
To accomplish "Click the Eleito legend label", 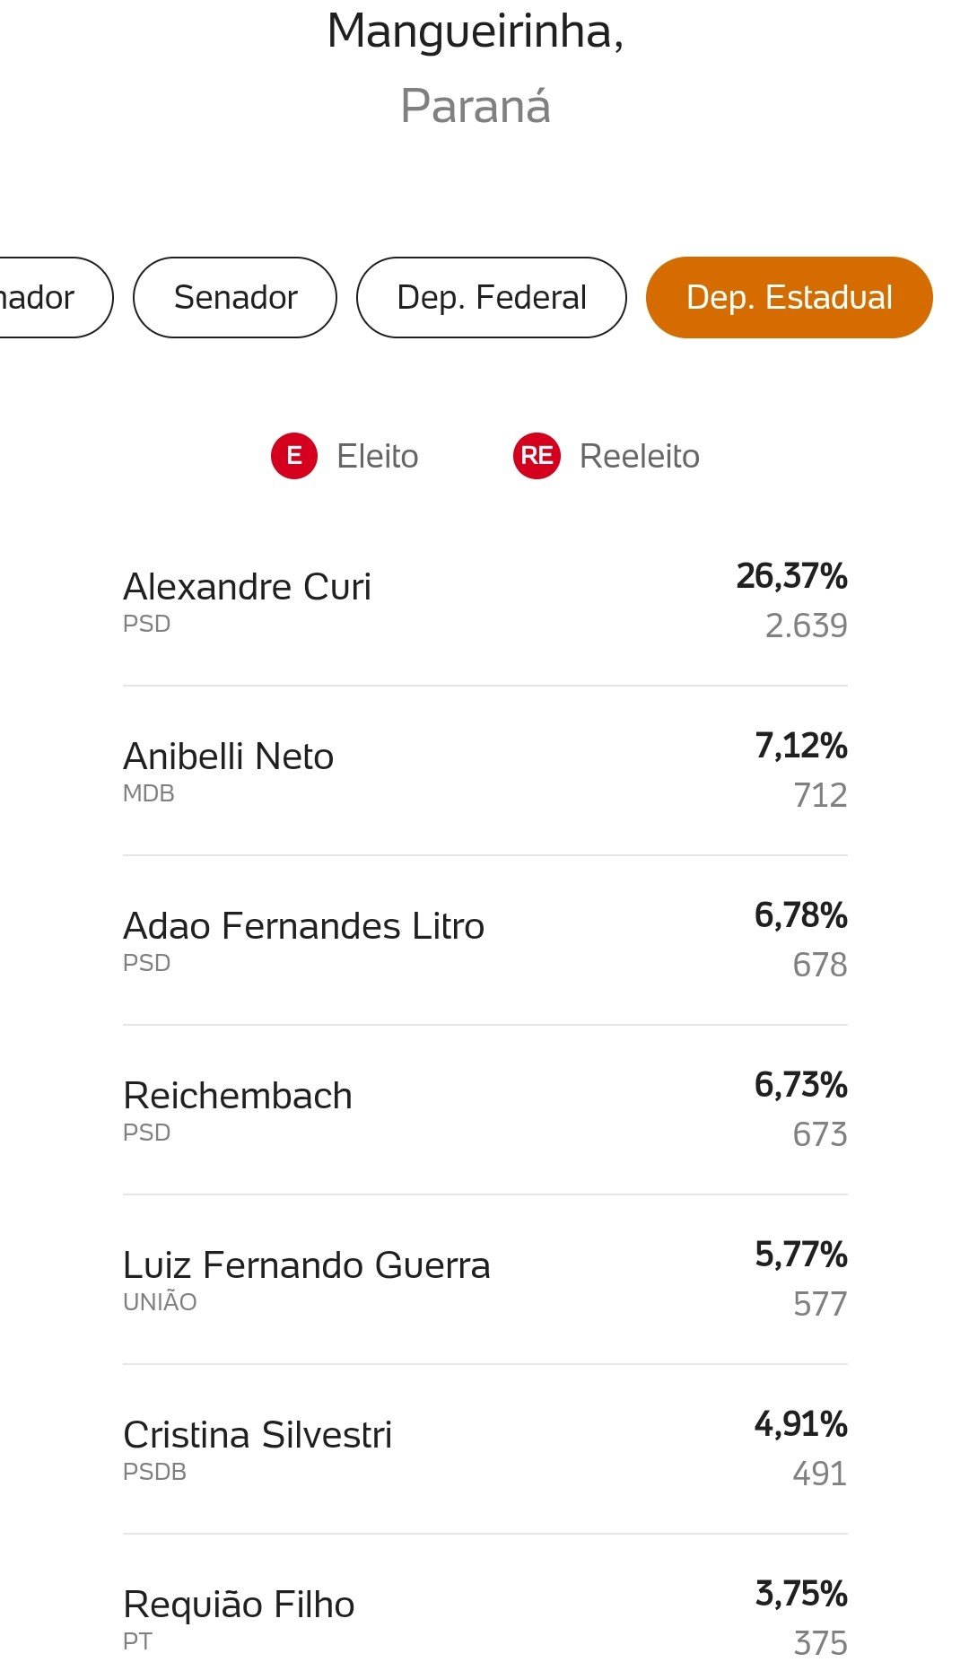I will [x=378, y=456].
